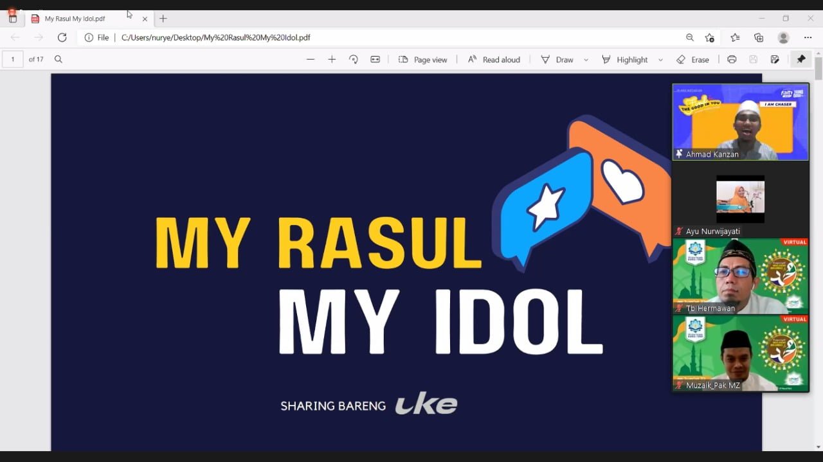823x462 pixels.
Task: Search the PDF with the magnifier icon
Action: pyautogui.click(x=59, y=59)
